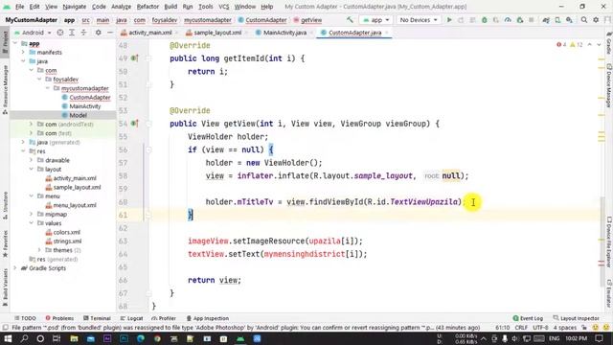Toggle the Favorites side panel
The height and width of the screenshot is (345, 613).
pos(5,243)
